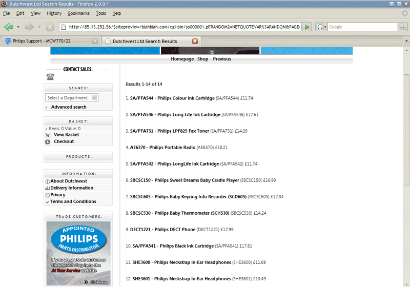Click the Forward arrow button

point(29,27)
